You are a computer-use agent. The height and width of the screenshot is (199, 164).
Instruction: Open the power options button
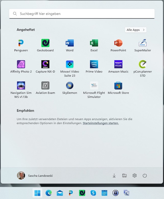coord(145,176)
